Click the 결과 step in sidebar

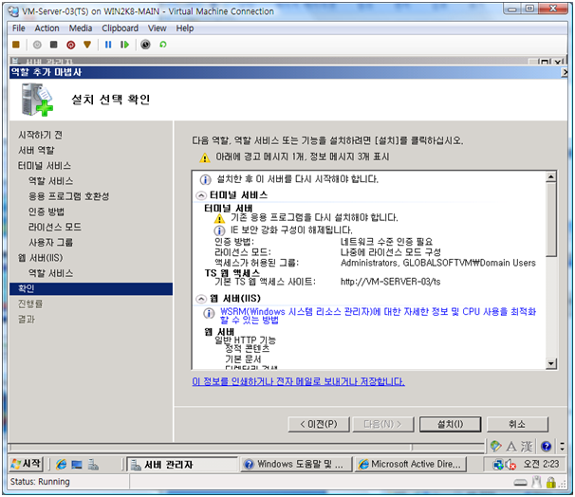(x=27, y=320)
